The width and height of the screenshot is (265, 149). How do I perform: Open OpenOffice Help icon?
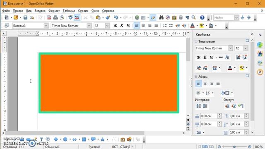(202, 17)
